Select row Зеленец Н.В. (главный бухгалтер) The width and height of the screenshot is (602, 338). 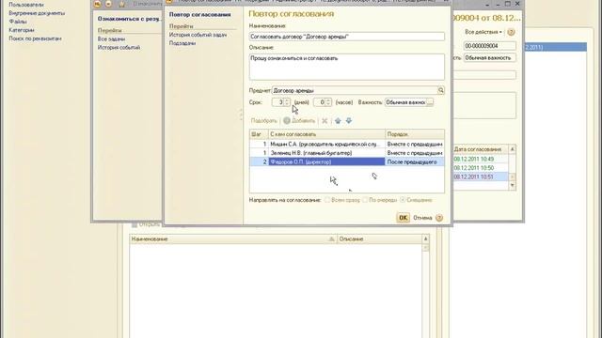(347, 153)
